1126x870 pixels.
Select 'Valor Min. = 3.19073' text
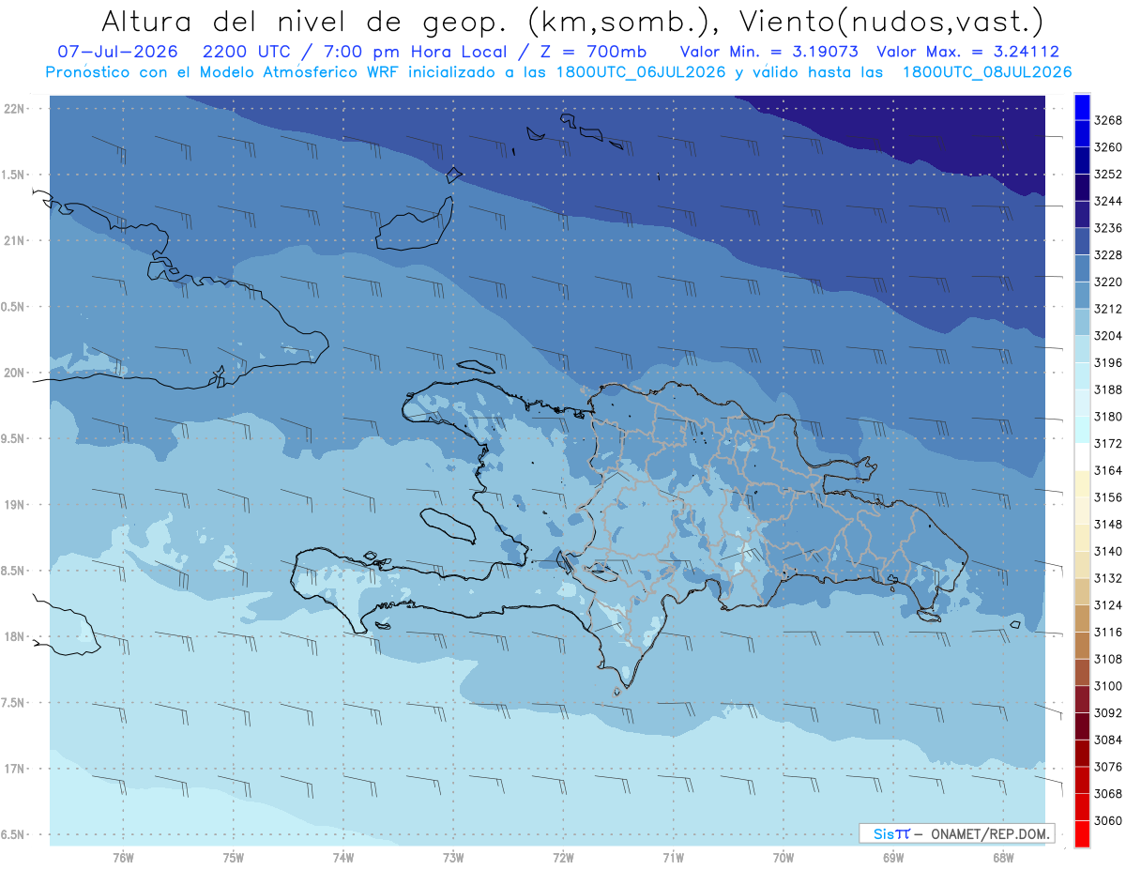click(768, 52)
